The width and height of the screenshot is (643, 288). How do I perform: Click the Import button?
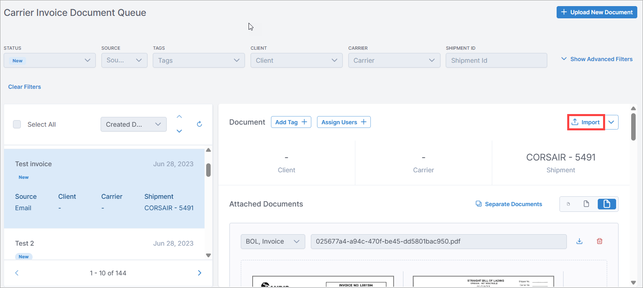[x=586, y=122]
